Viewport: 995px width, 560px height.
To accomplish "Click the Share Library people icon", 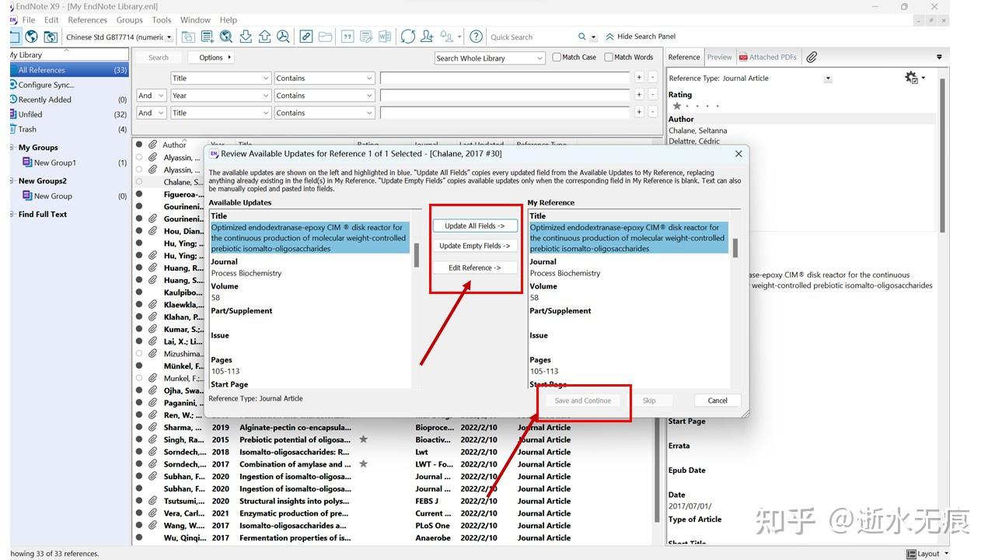I will click(x=427, y=36).
